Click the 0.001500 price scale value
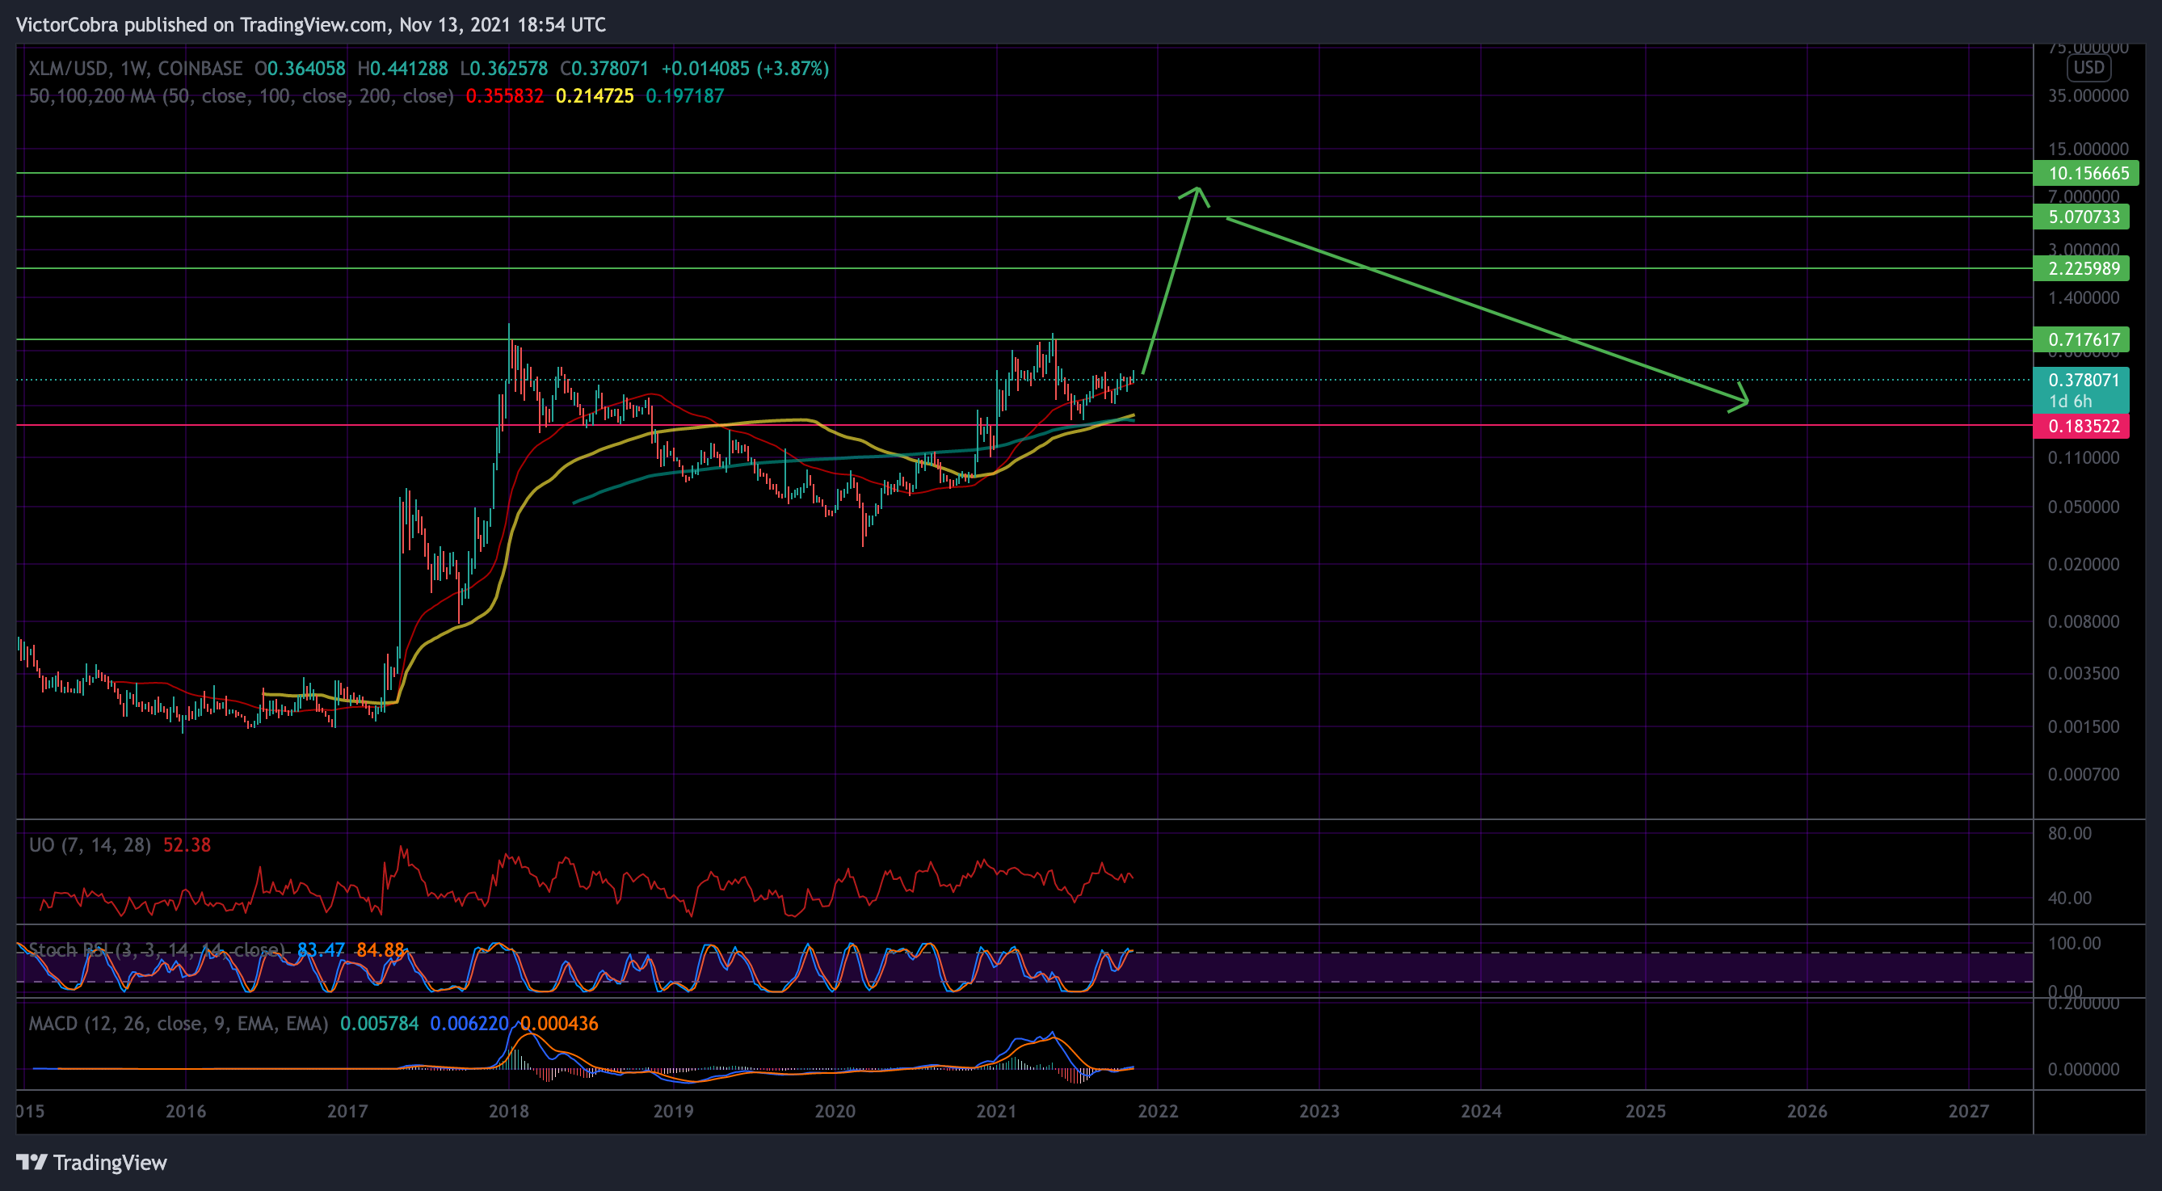 point(2084,726)
